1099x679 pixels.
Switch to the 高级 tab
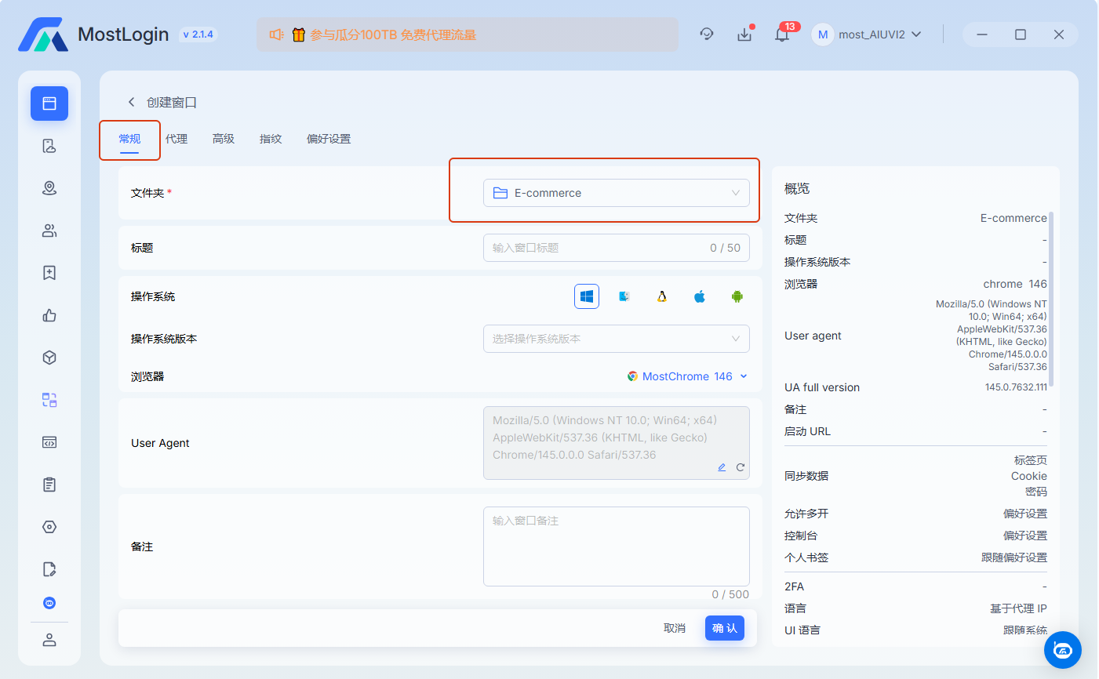(224, 139)
